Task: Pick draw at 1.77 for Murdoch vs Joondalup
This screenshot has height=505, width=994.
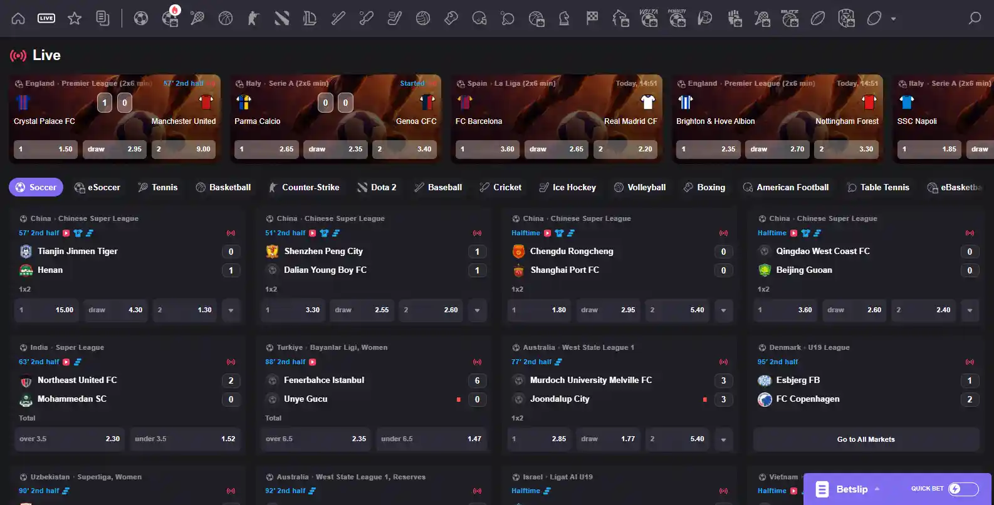Action: point(609,439)
